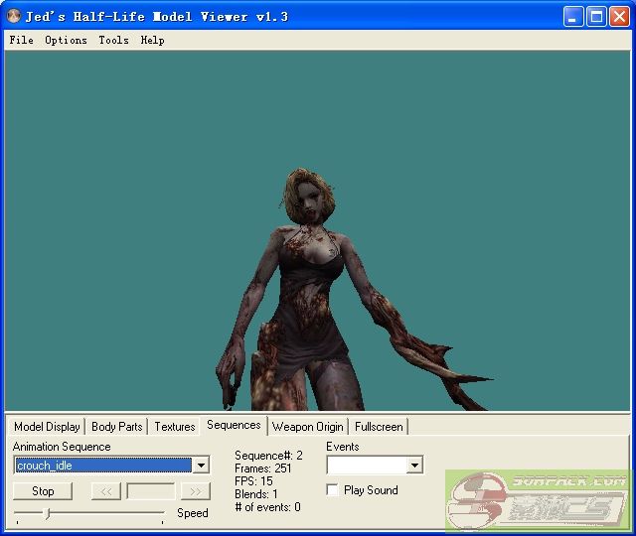Image resolution: width=636 pixels, height=536 pixels.
Task: Close the Model Viewer window
Action: click(620, 17)
